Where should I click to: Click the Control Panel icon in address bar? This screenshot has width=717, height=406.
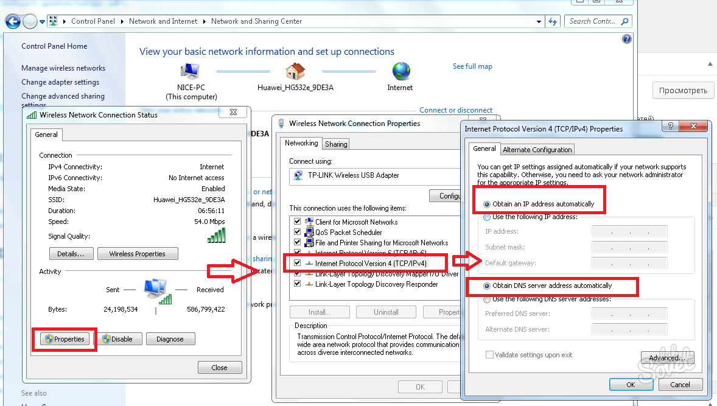[x=54, y=21]
